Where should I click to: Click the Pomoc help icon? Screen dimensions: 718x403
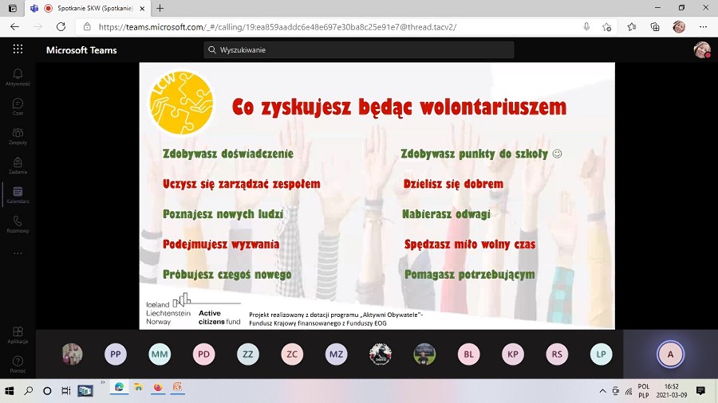(x=18, y=364)
